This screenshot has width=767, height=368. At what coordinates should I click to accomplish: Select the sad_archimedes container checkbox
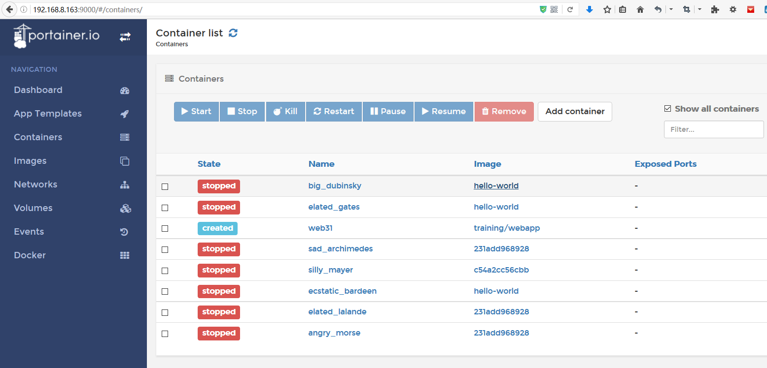pos(165,249)
